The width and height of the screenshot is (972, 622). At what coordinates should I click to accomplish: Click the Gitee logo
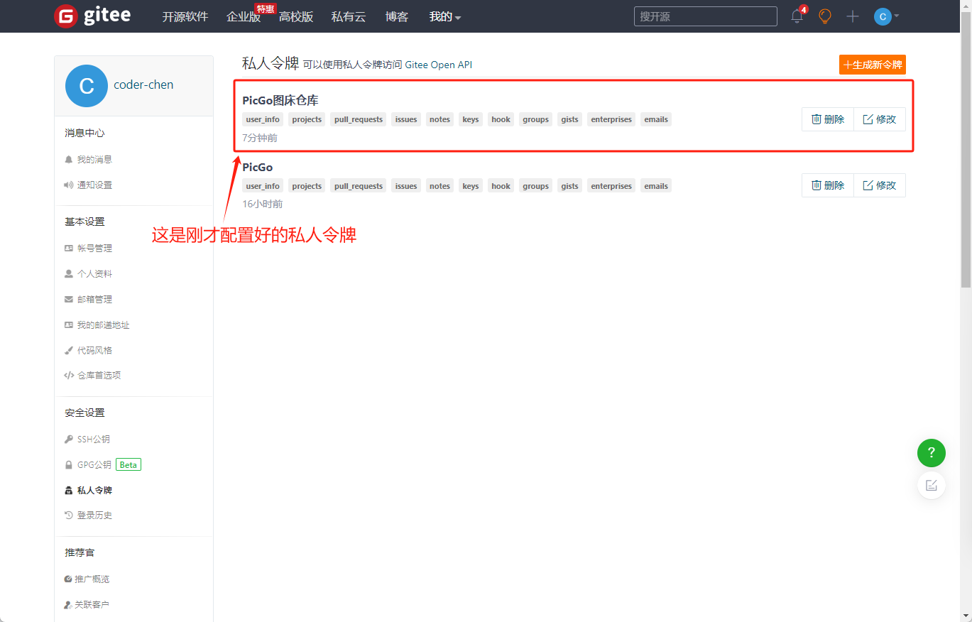92,16
